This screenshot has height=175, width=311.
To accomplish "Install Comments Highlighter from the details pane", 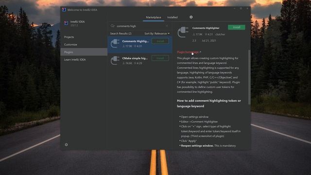I will pos(237,27).
